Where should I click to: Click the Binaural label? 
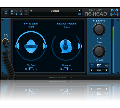(x=66, y=65)
